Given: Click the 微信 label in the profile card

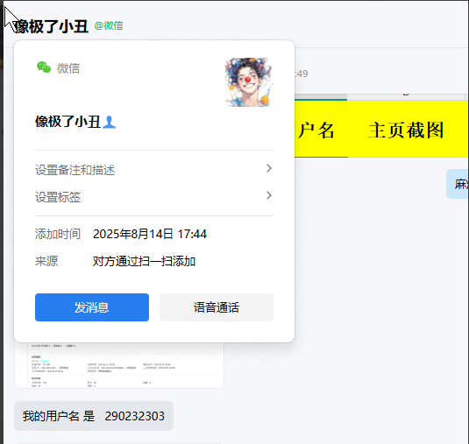Looking at the screenshot, I should click(x=68, y=68).
